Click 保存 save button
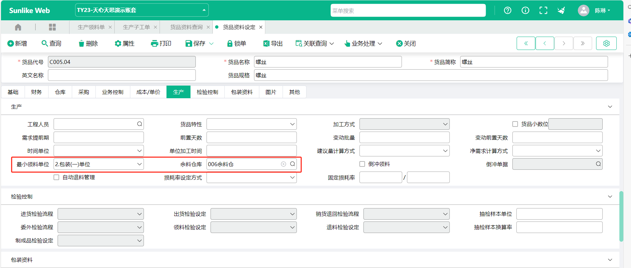Image resolution: width=631 pixels, height=268 pixels. [x=195, y=43]
